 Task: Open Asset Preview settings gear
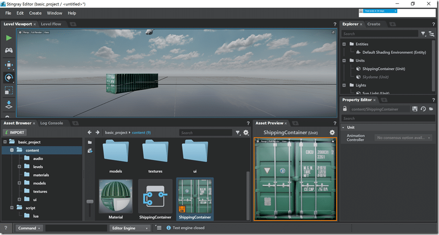(x=332, y=133)
